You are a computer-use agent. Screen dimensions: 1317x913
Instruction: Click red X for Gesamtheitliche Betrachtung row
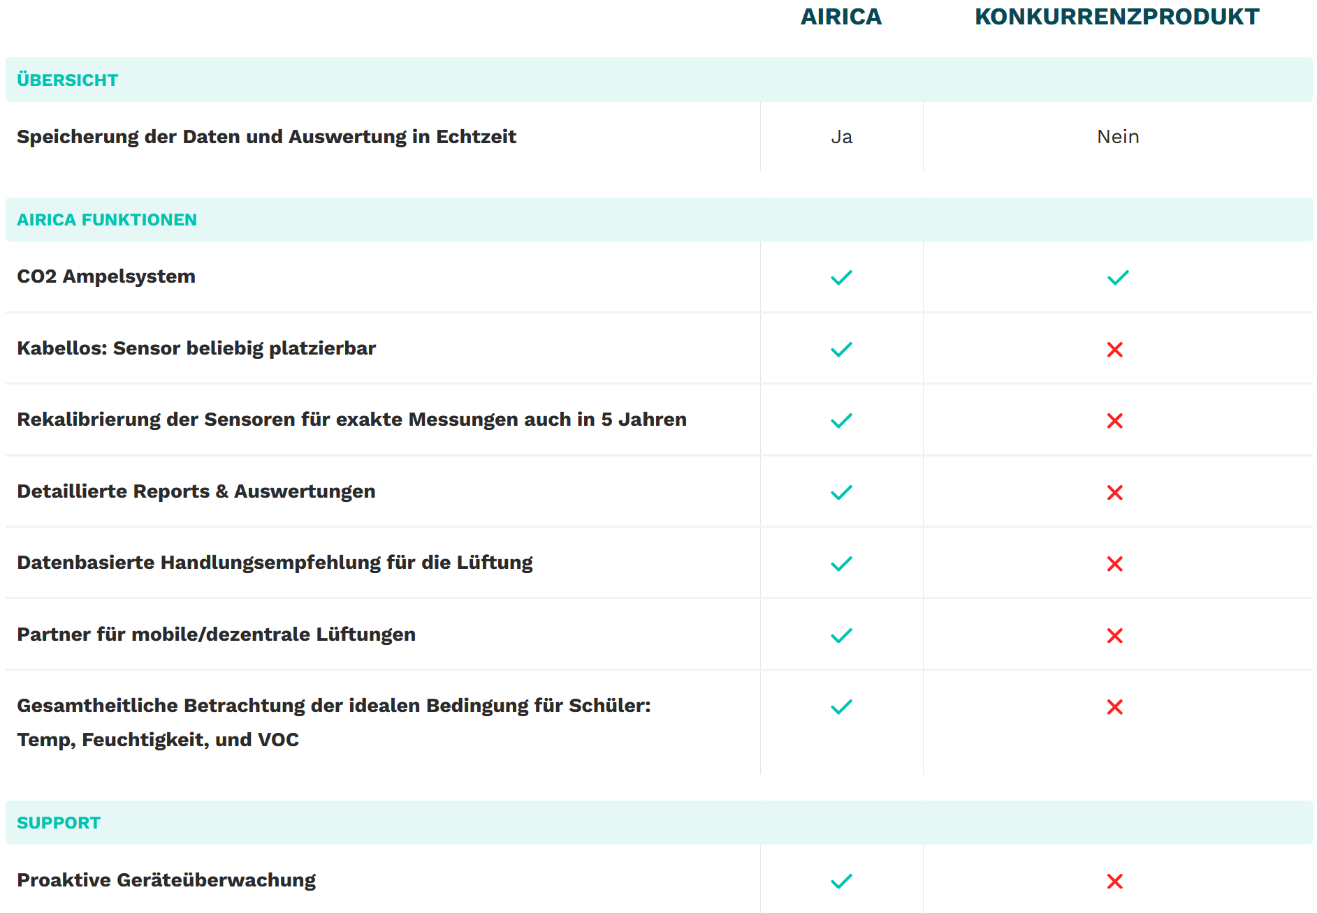click(x=1115, y=707)
